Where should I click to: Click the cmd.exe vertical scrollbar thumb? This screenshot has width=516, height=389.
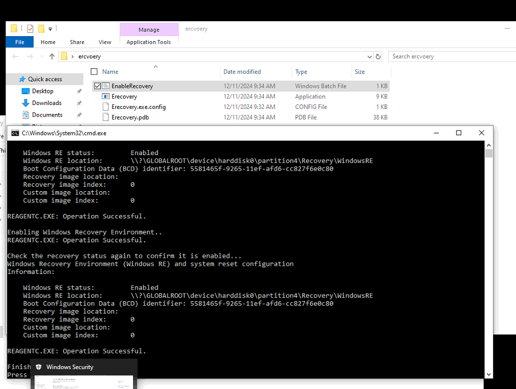pyautogui.click(x=489, y=153)
